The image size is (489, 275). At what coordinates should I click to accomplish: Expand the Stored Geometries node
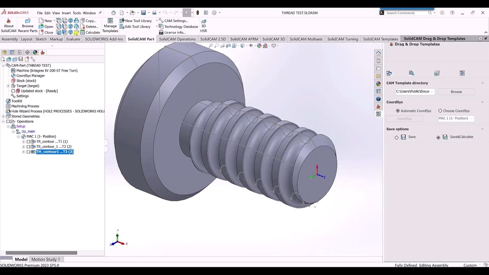coord(3,116)
